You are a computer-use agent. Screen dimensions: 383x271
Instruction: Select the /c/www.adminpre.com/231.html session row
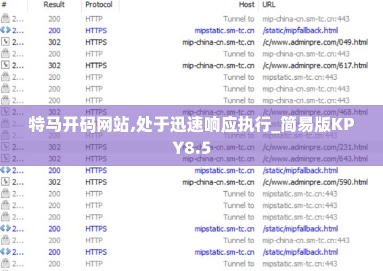coord(191,147)
